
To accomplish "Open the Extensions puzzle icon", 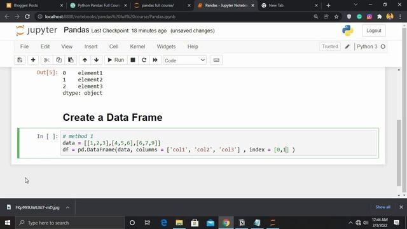I will pyautogui.click(x=380, y=17).
